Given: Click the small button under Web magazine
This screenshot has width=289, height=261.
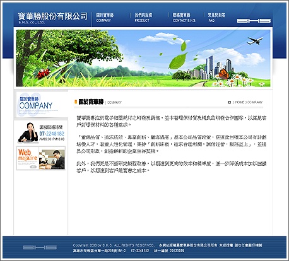Looking at the screenshot, I should (33, 167).
